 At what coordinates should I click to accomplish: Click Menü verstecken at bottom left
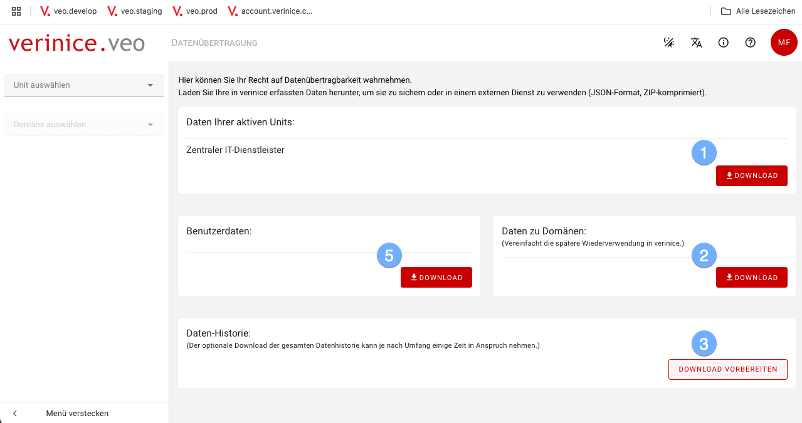(77, 413)
